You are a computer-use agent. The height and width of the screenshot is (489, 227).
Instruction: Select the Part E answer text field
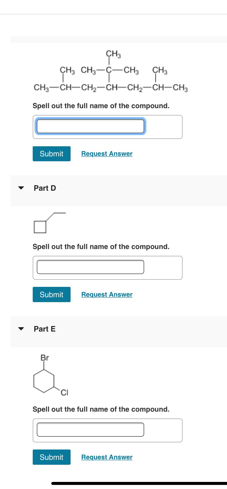(90, 430)
